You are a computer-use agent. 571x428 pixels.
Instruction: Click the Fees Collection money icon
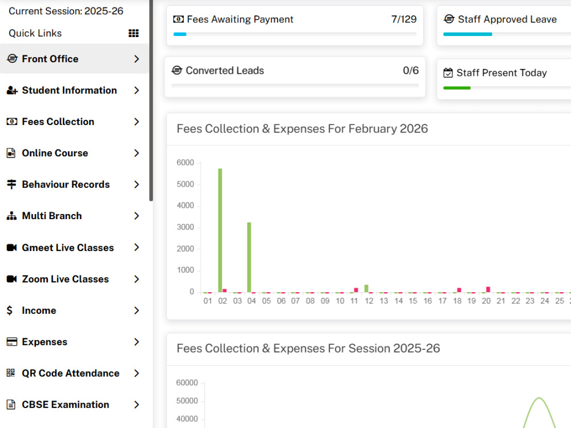(11, 122)
